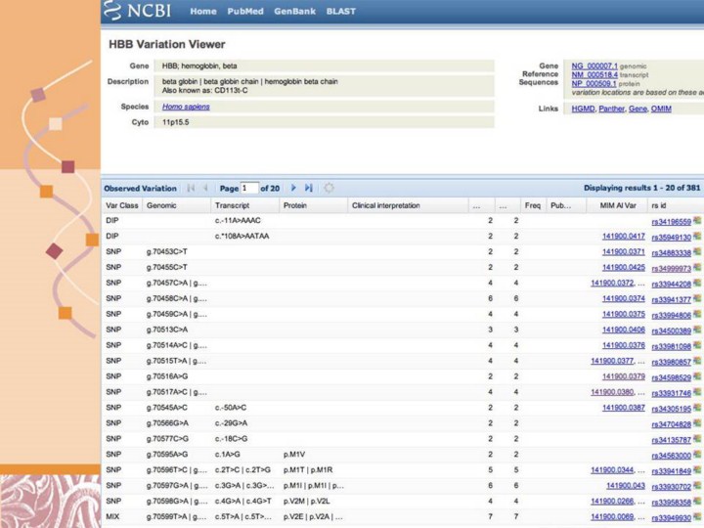This screenshot has width=704, height=528.
Task: Go to next page of results
Action: point(293,188)
